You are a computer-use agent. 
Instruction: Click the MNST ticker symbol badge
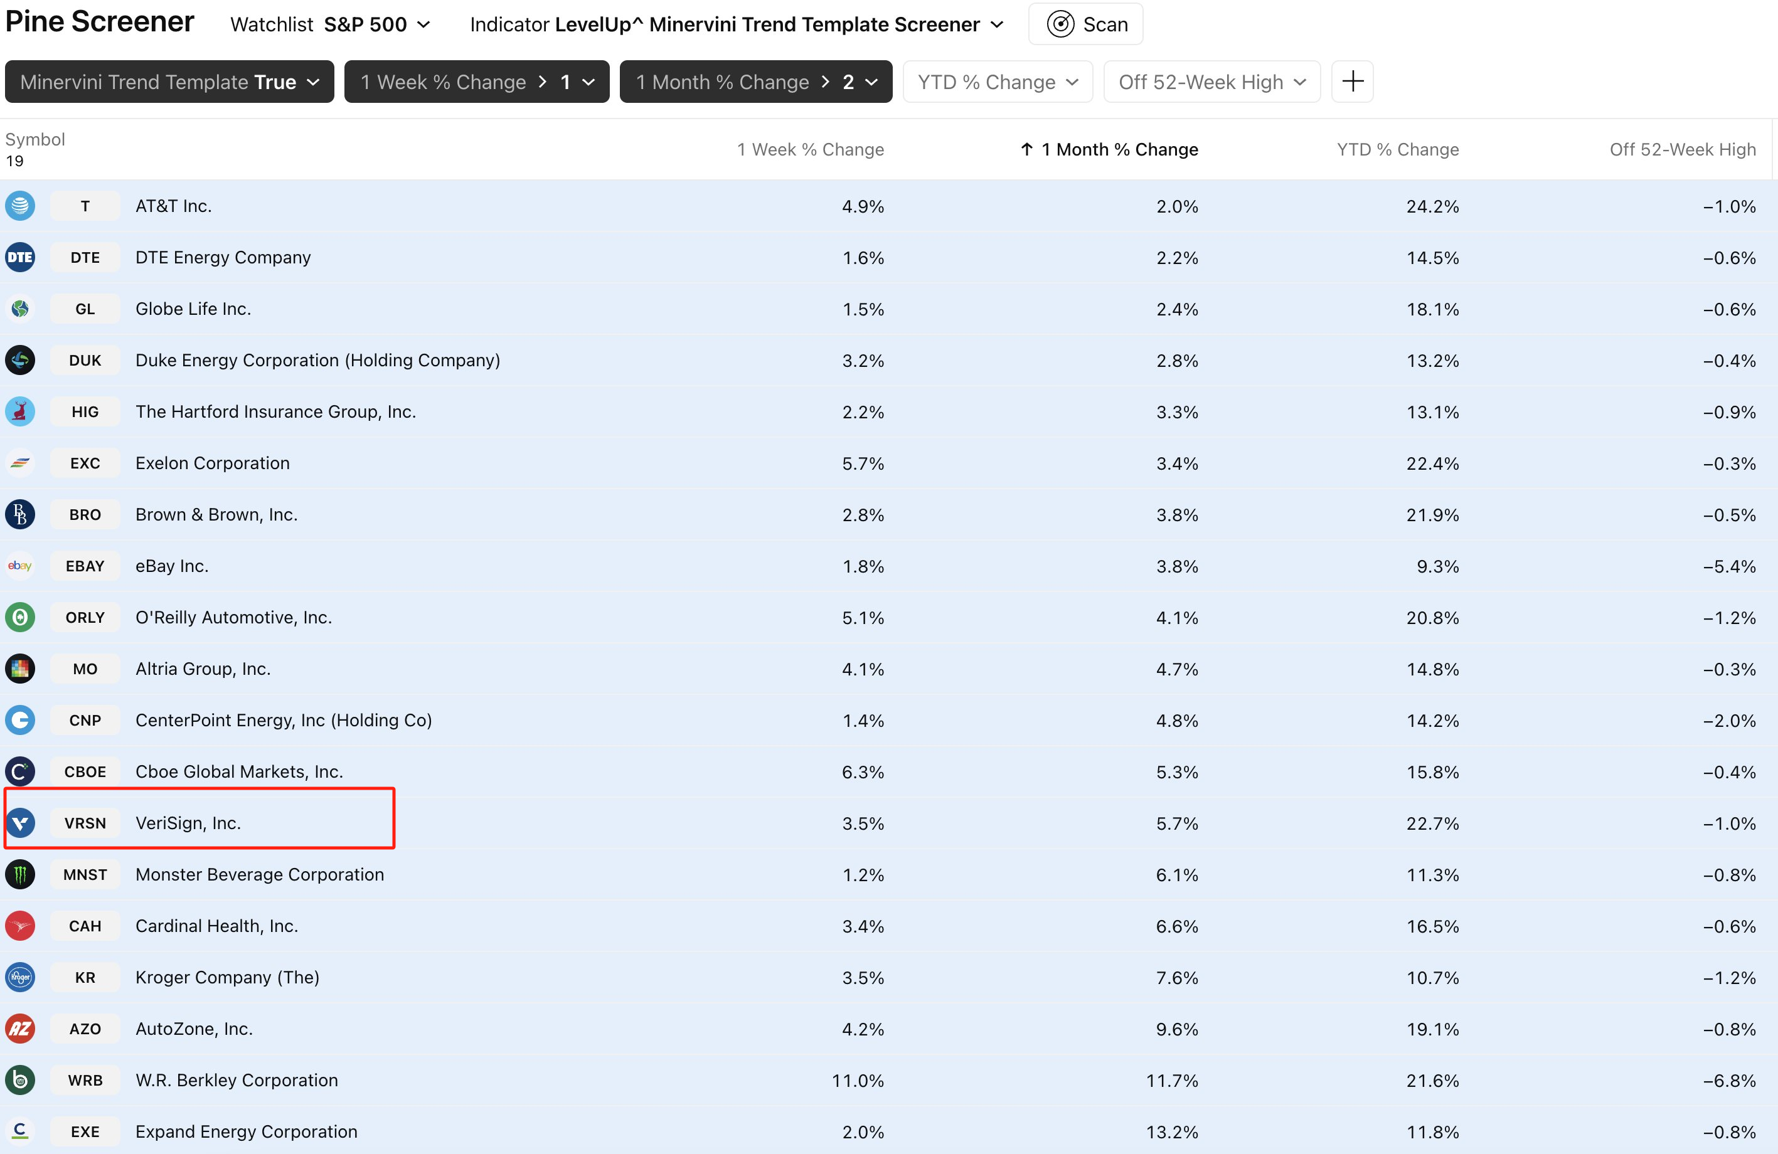pos(85,874)
